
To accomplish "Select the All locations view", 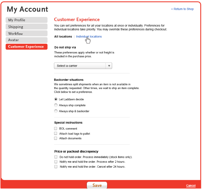I will pyautogui.click(x=63, y=36).
